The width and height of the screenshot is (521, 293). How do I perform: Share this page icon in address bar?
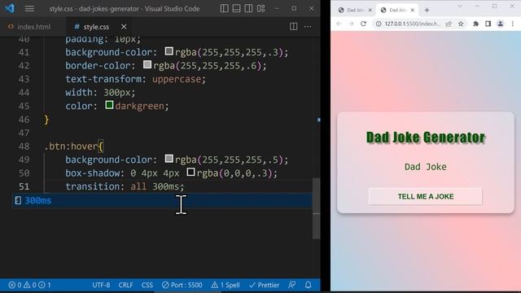(x=449, y=24)
